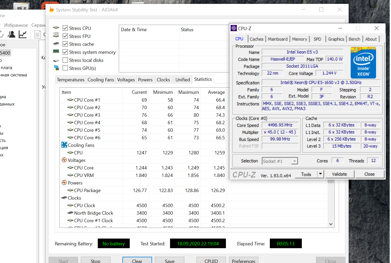Click the Close button in CPU-Z
The height and width of the screenshot is (263, 391).
pyautogui.click(x=369, y=174)
